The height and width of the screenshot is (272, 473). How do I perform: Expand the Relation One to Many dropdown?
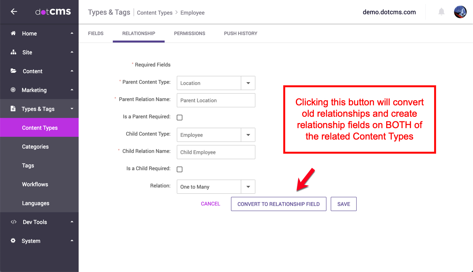click(248, 187)
